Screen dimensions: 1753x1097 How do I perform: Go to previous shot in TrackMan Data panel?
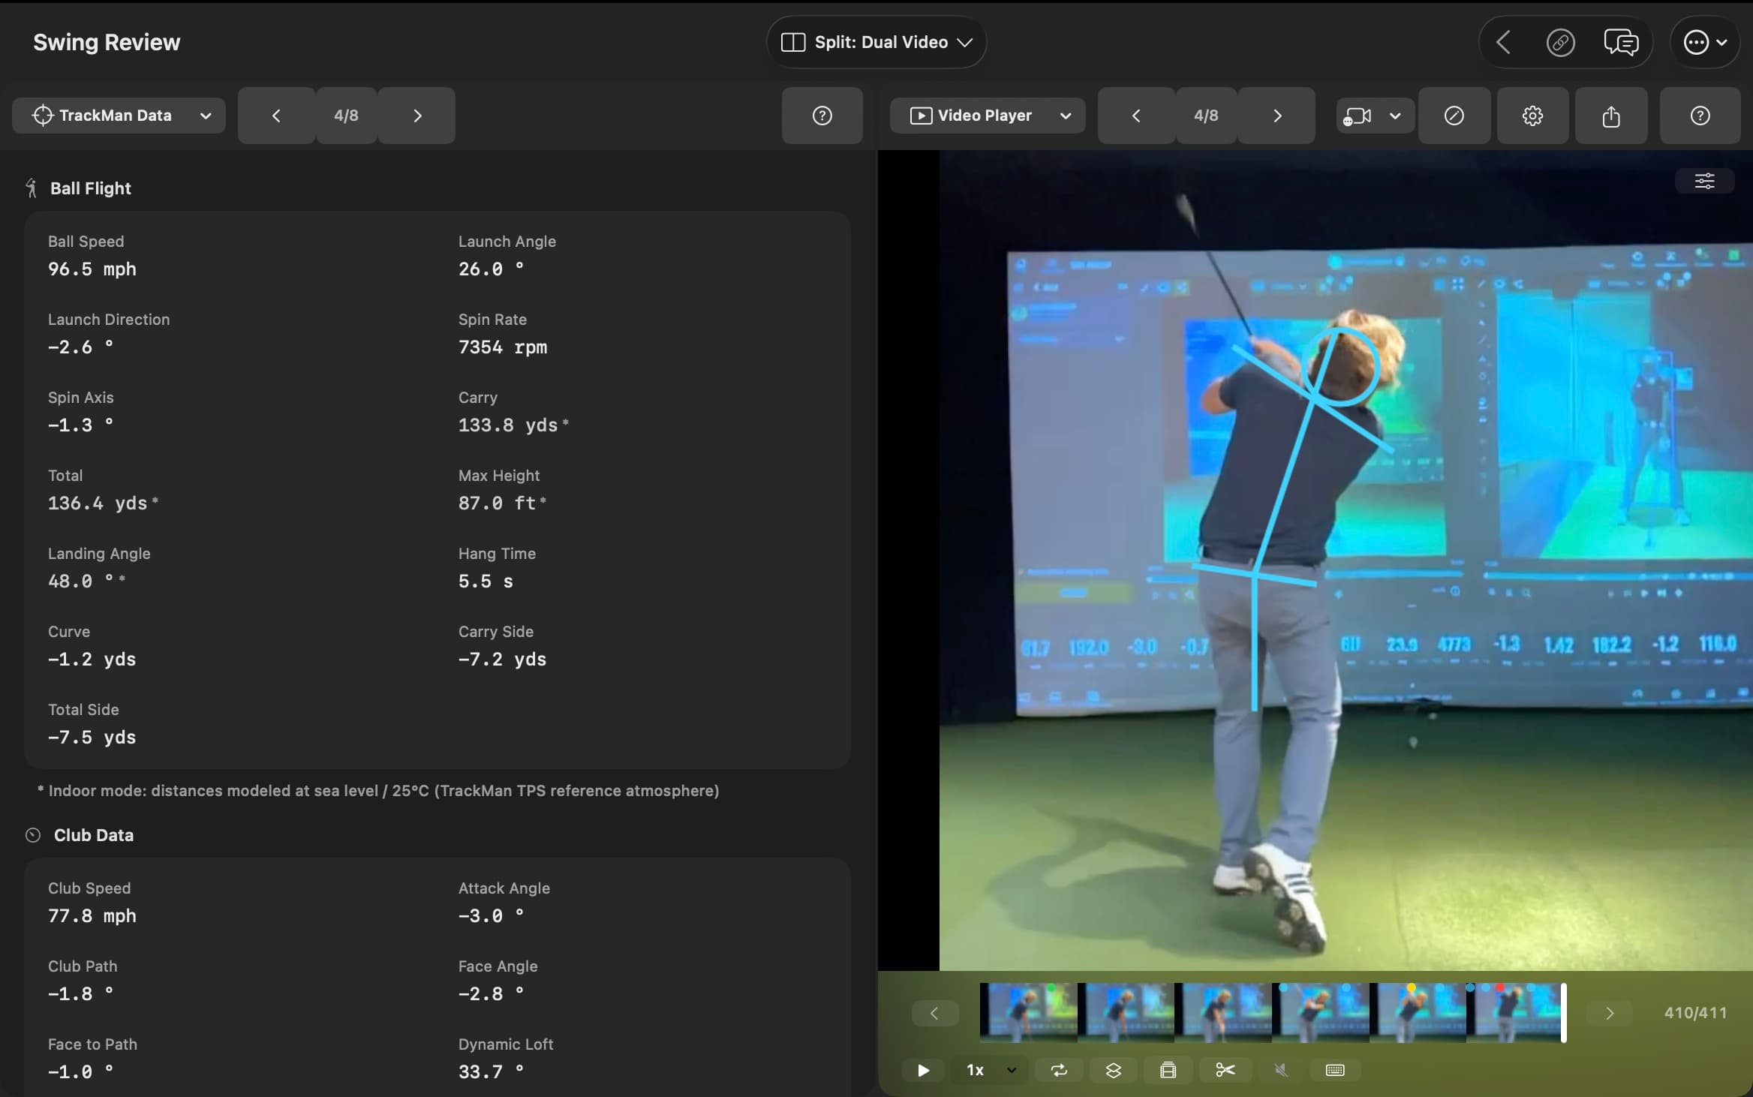coord(276,116)
